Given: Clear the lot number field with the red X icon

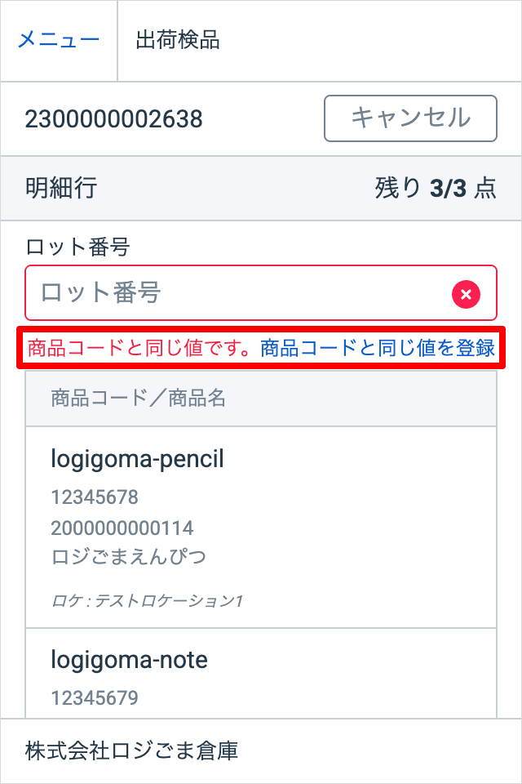Looking at the screenshot, I should click(x=466, y=293).
